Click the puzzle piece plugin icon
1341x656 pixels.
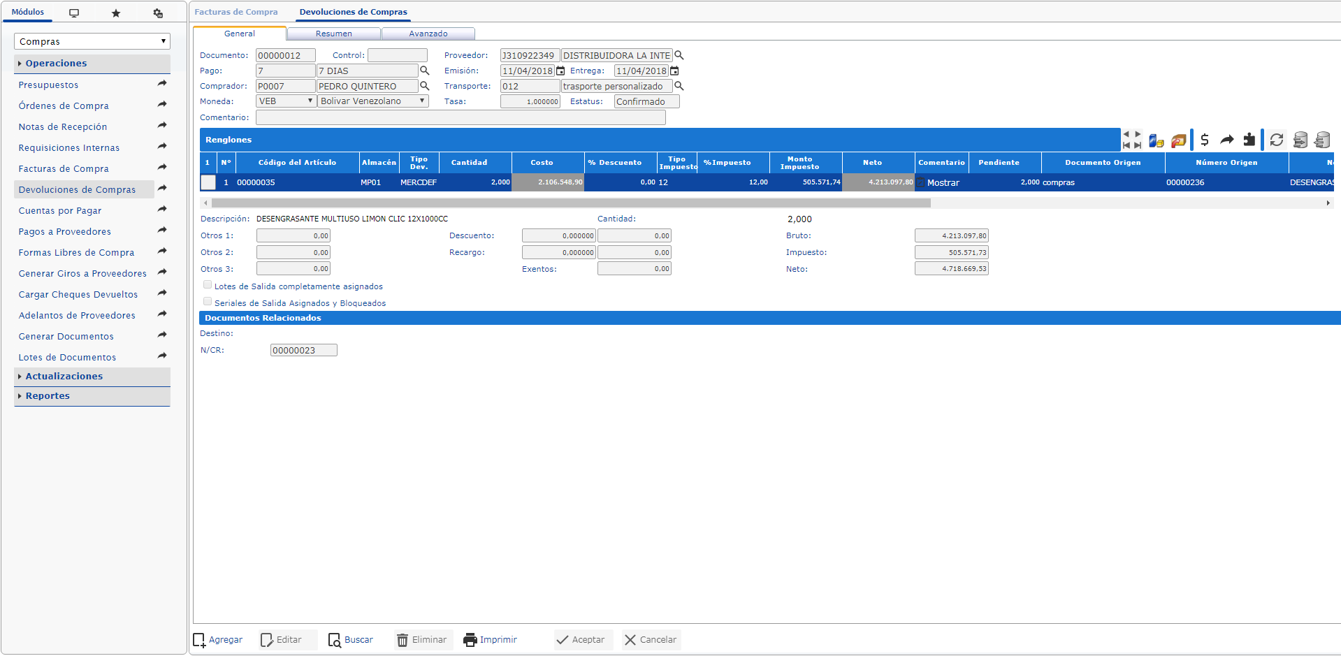(x=1249, y=140)
